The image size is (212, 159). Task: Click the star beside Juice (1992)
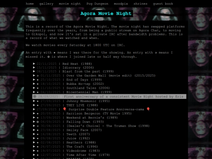point(38,139)
